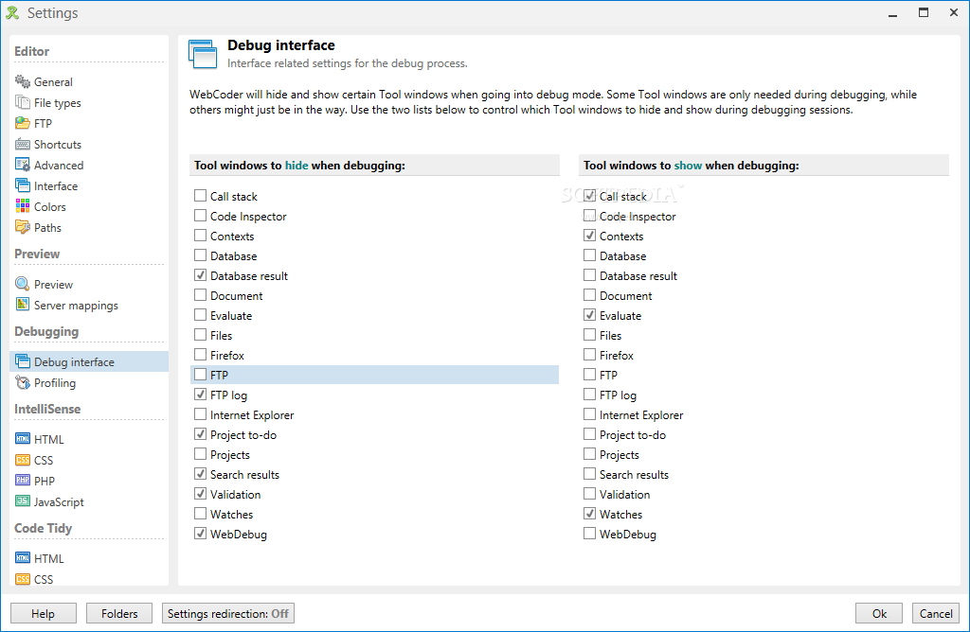Click the Paths folders icon
The height and width of the screenshot is (632, 970).
[23, 228]
